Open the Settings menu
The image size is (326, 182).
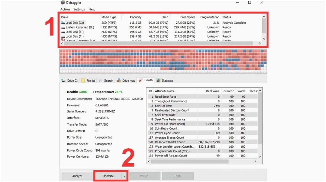(79, 9)
